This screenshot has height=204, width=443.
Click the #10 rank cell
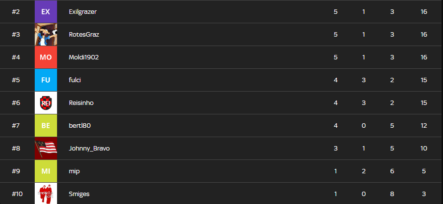pos(17,194)
